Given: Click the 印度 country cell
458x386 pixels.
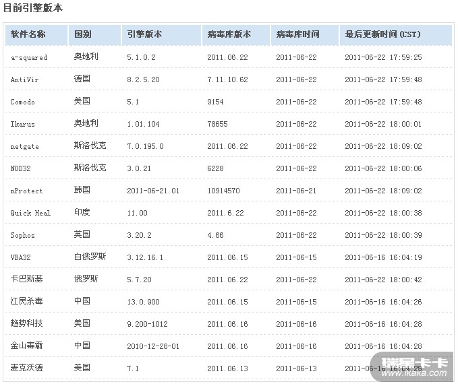Looking at the screenshot, I should 82,212.
